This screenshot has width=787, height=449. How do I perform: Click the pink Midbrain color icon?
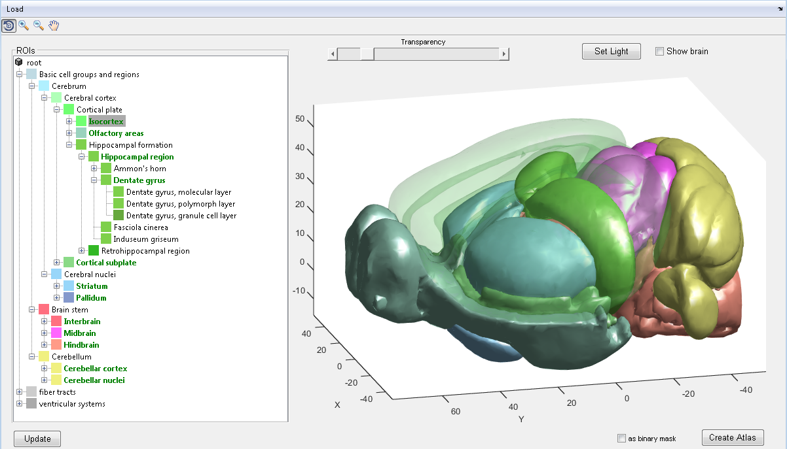click(56, 333)
